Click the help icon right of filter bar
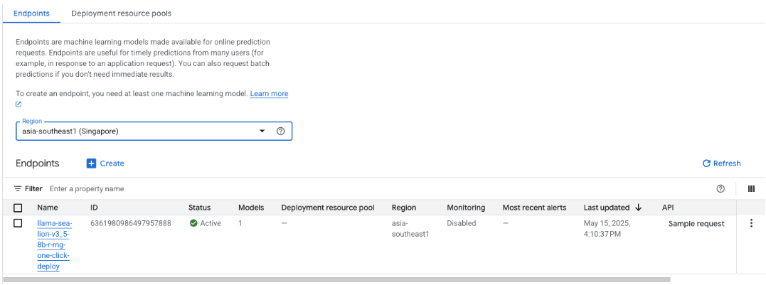This screenshot has height=285, width=766. [720, 189]
